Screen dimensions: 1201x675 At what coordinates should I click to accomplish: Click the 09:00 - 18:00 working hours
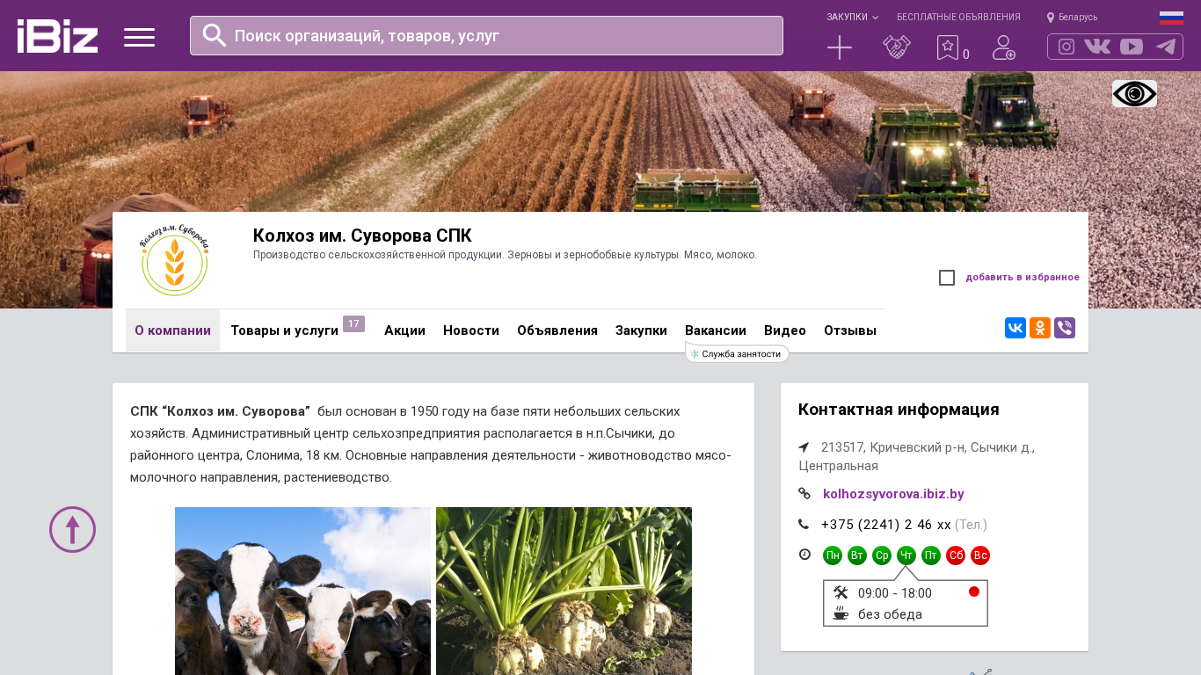point(895,593)
